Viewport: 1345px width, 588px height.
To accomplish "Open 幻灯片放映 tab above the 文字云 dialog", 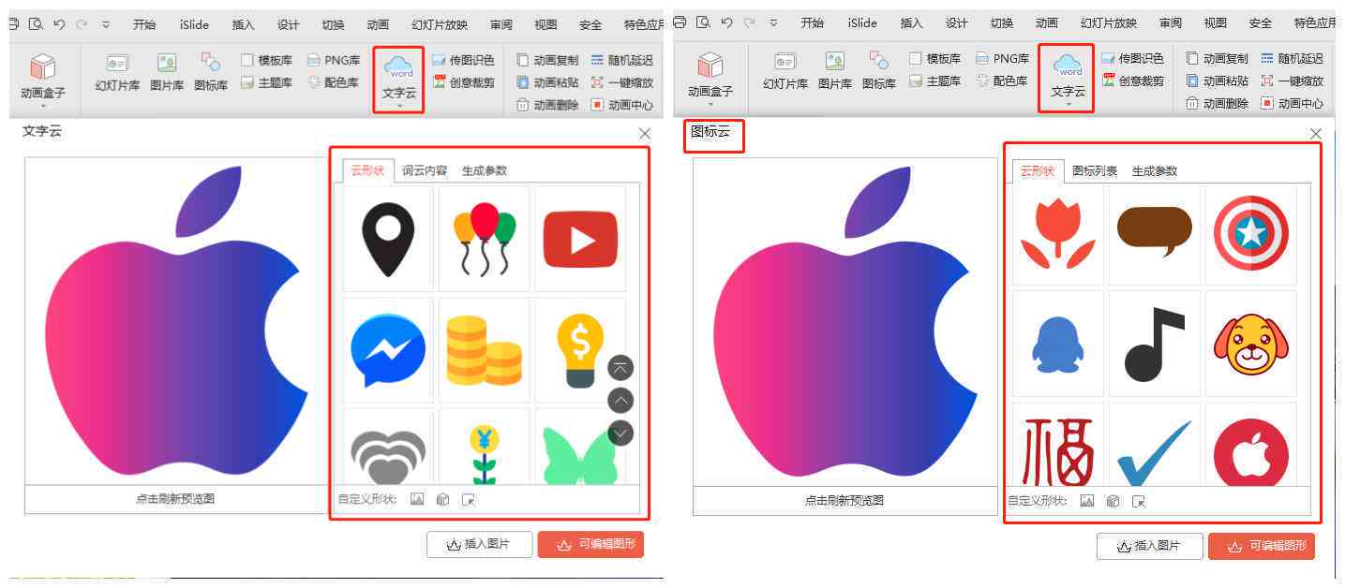I will [440, 24].
